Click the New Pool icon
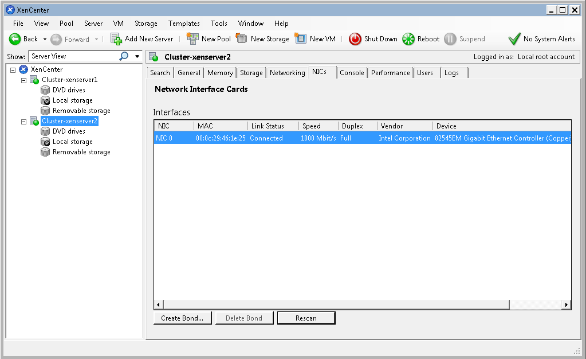This screenshot has width=586, height=359. coord(193,39)
